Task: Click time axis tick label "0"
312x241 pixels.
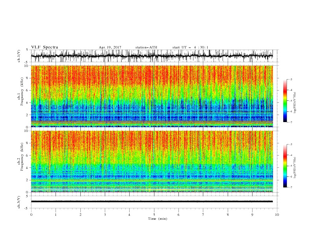Action: [31, 215]
